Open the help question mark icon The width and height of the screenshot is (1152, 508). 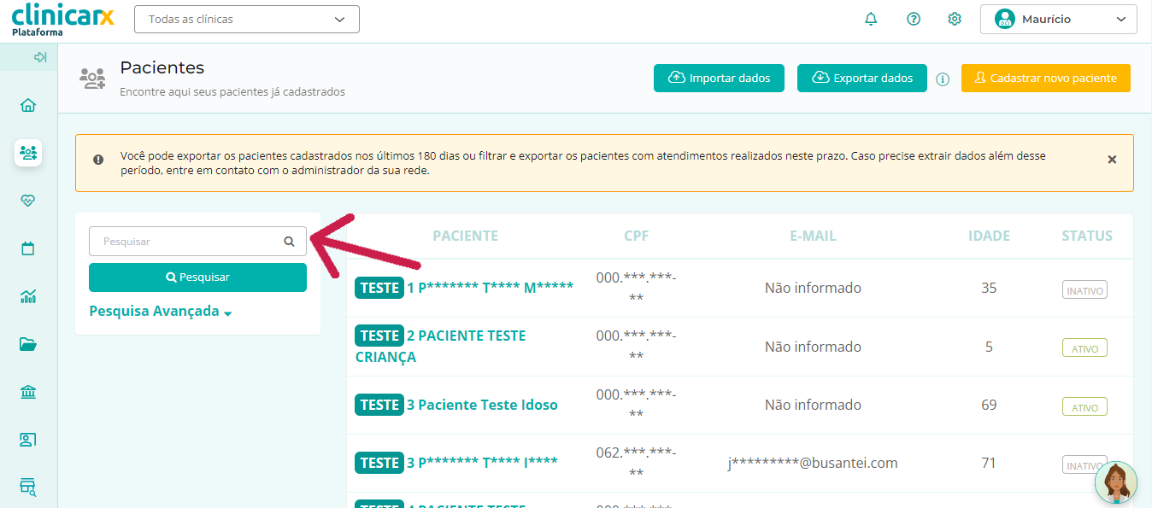point(914,19)
